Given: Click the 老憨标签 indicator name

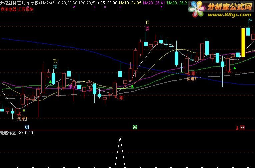Looking at the screenshot, I should pos(8,133).
